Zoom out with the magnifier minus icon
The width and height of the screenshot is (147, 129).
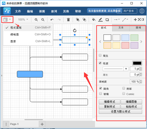43,20
